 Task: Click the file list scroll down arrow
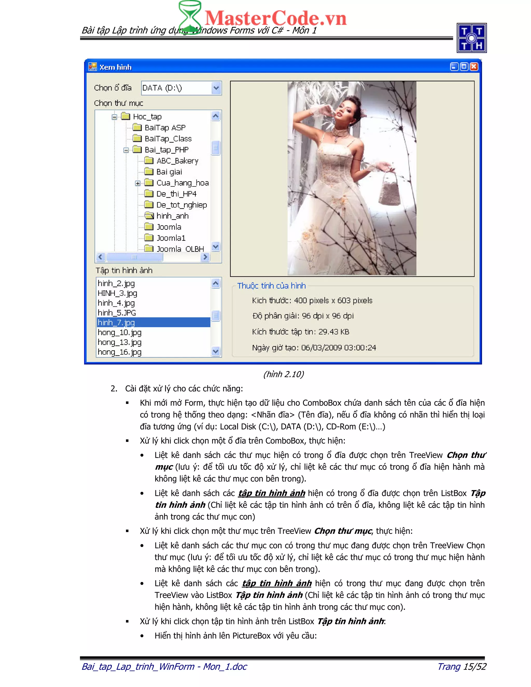point(215,351)
